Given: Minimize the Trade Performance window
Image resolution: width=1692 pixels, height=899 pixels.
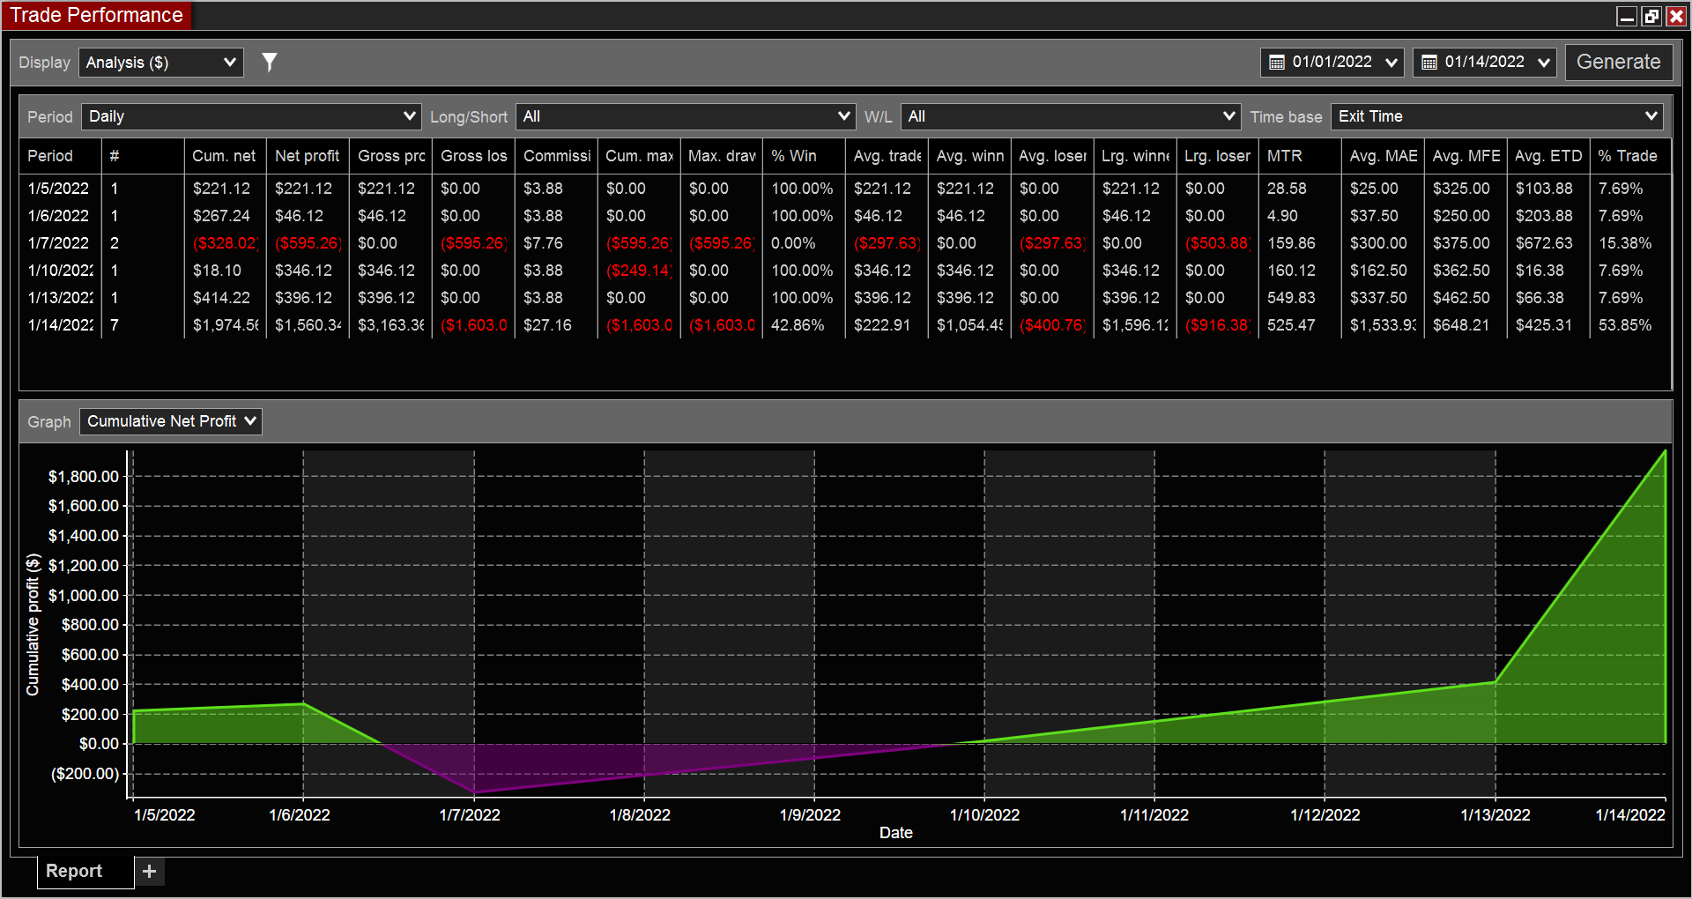Looking at the screenshot, I should coord(1627,16).
